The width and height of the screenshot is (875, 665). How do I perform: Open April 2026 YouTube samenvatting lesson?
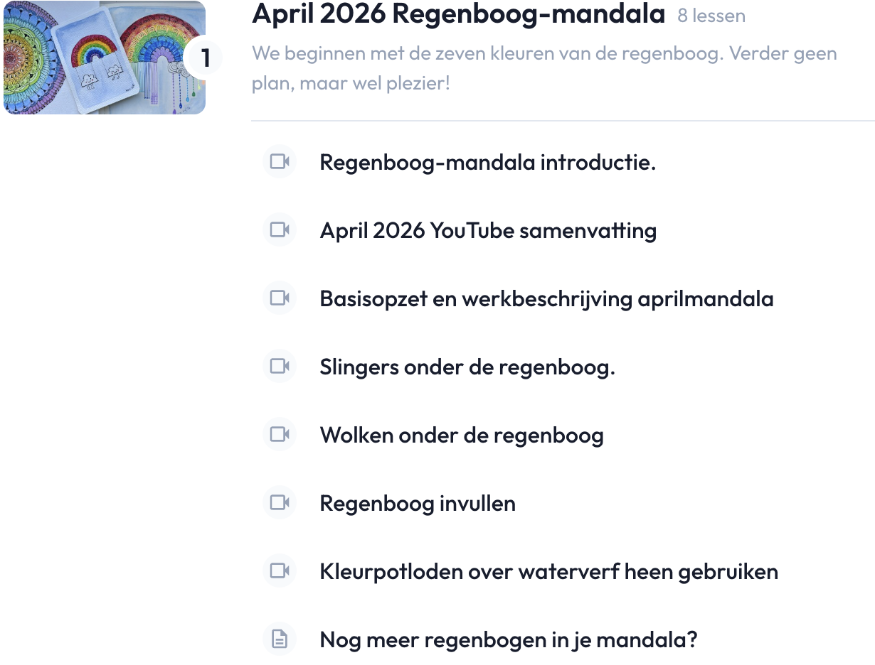[x=488, y=231]
